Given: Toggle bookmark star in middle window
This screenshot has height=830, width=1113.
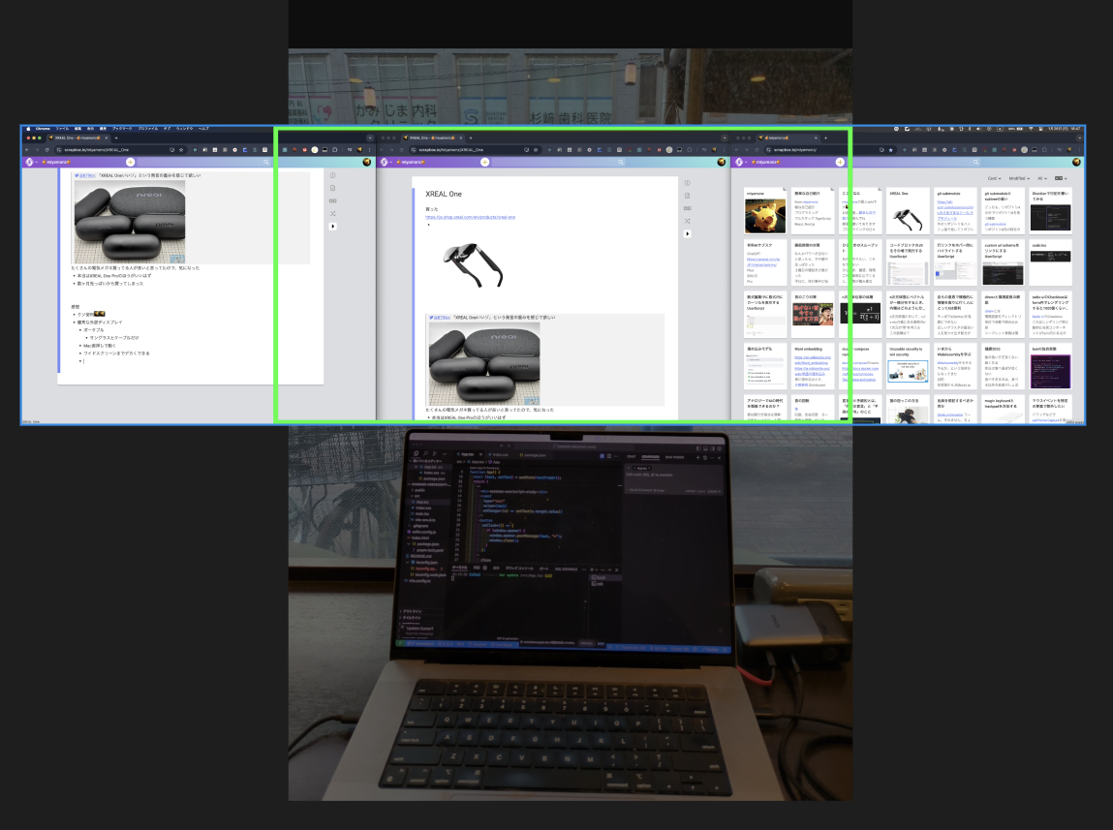Looking at the screenshot, I should tap(536, 150).
